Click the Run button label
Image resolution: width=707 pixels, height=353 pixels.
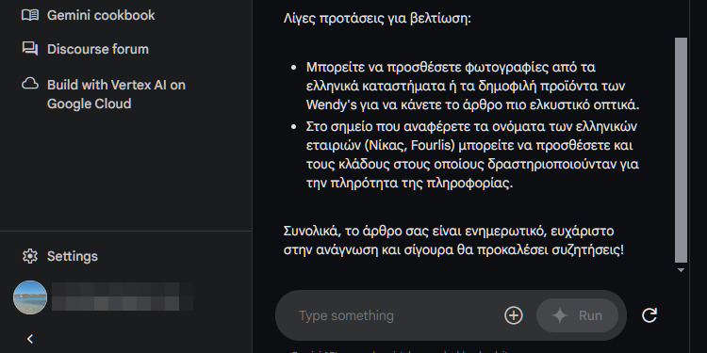coord(590,315)
